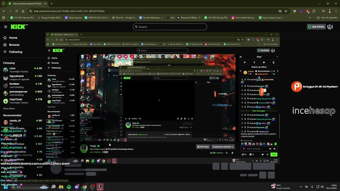340x191 pixels.
Task: Go back to the previous page
Action: 4,11
